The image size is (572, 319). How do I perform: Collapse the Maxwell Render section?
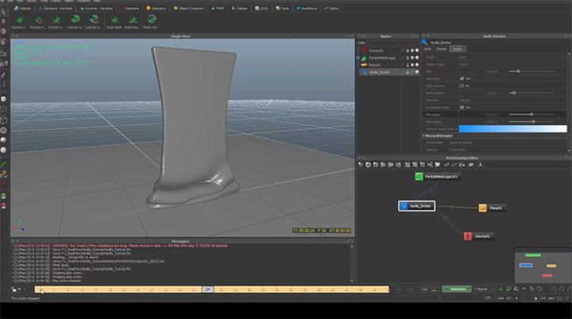click(x=423, y=136)
